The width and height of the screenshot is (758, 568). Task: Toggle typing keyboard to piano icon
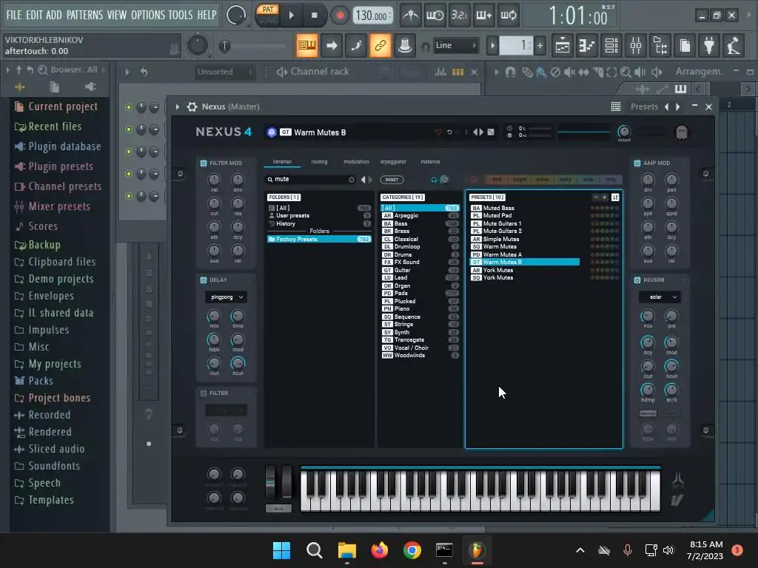pos(306,45)
